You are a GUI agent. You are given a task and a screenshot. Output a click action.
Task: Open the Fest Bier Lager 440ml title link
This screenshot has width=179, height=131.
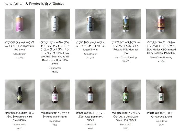pos(91,46)
